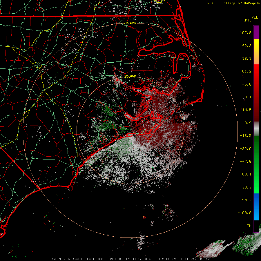Click the VEL legend title
This screenshot has height=261, width=261.
[255, 17]
